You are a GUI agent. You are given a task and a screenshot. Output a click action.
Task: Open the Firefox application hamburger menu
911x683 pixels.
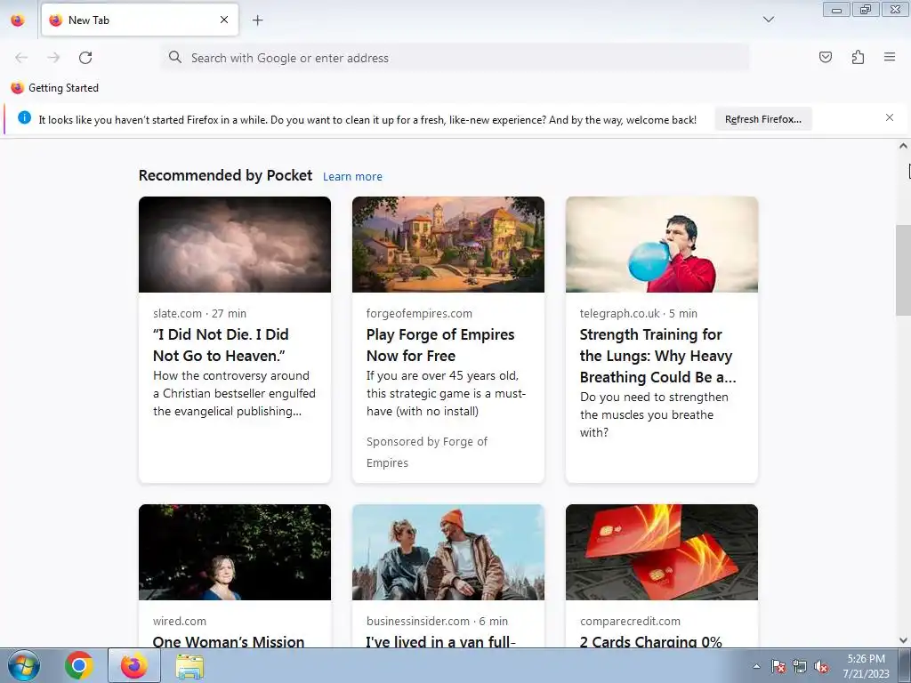(890, 57)
